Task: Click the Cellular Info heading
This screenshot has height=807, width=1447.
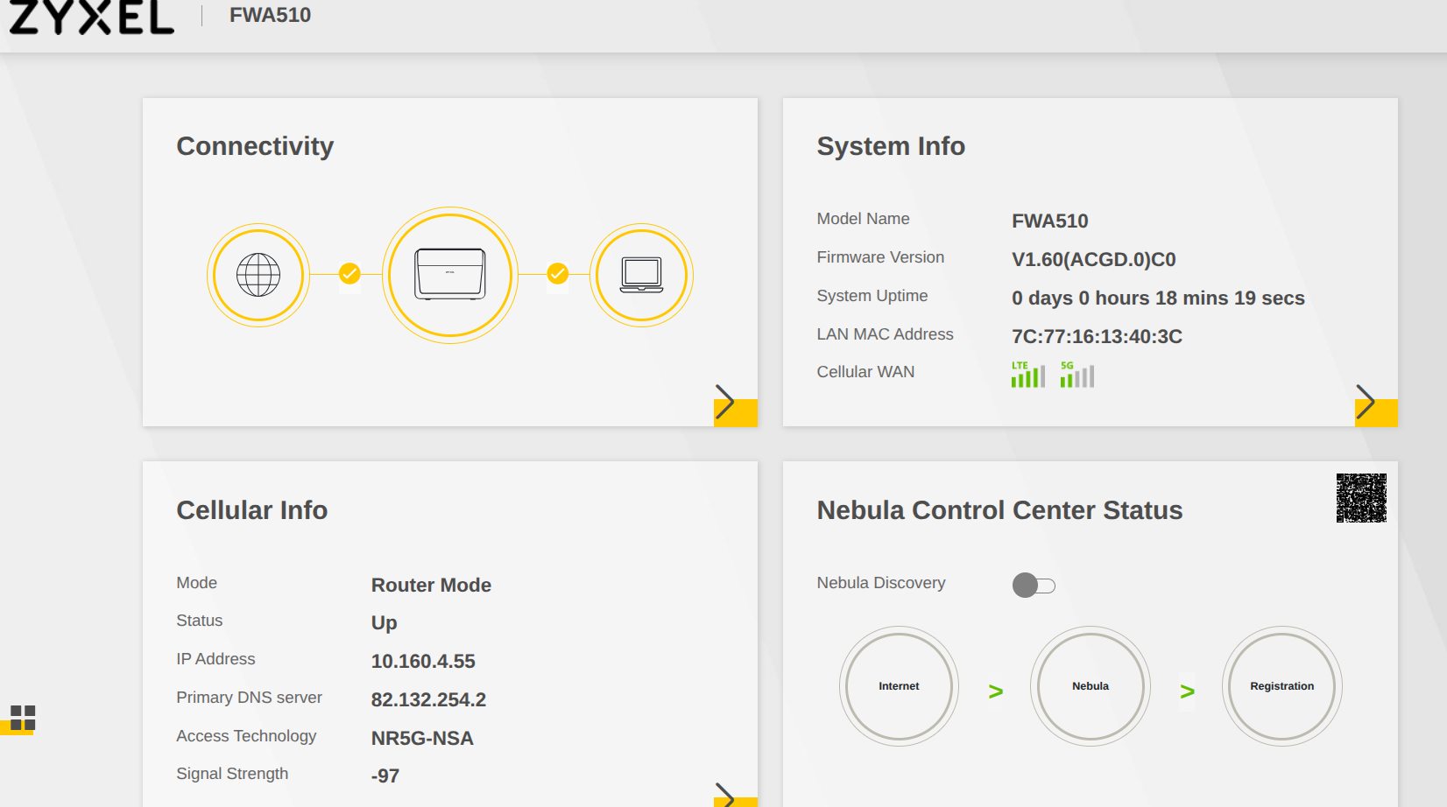Action: click(252, 510)
